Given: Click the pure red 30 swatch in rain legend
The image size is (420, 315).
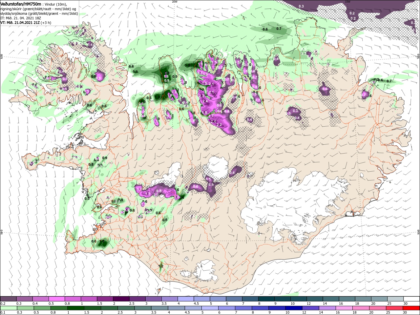Looking at the screenshot, I should [x=411, y=308].
